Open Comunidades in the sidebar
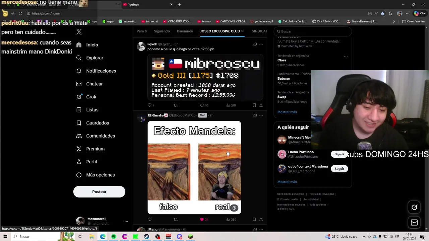 tap(96, 136)
